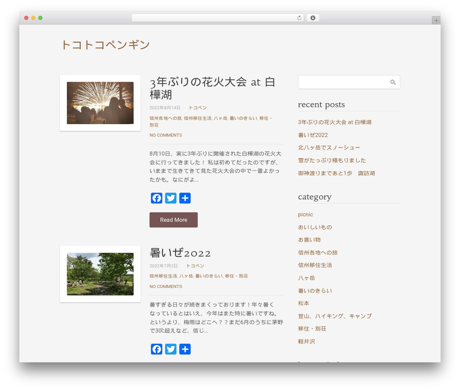
Task: Click the green maximize window button
Action: click(40, 18)
